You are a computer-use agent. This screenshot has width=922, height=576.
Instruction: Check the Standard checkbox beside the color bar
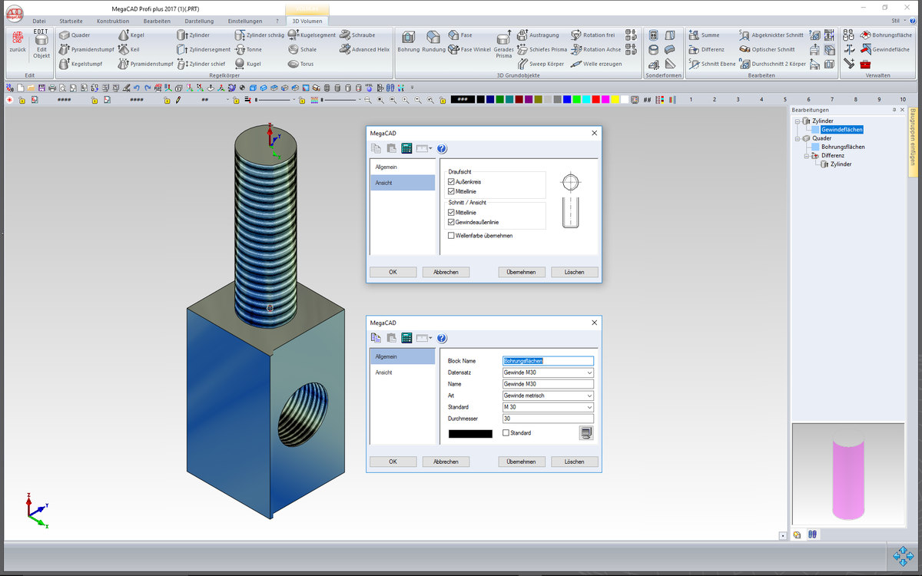pos(506,433)
